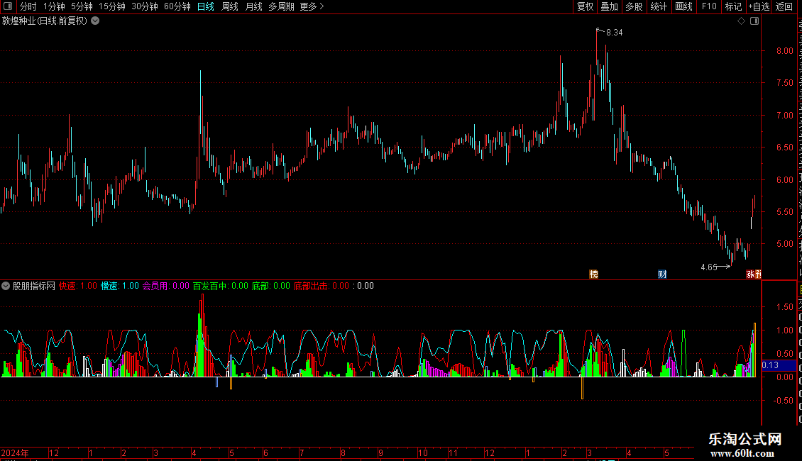Click the 8.00 price axis label
The width and height of the screenshot is (802, 461).
[784, 50]
